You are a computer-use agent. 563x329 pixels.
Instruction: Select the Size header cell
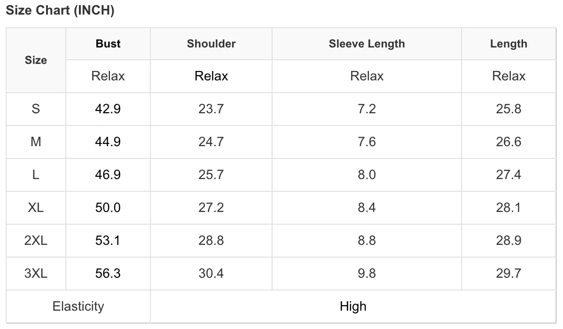click(36, 60)
